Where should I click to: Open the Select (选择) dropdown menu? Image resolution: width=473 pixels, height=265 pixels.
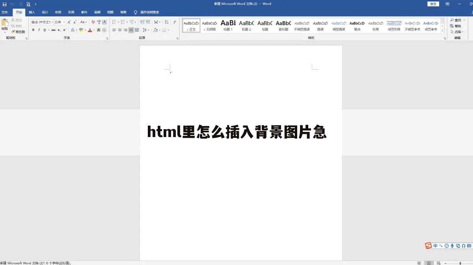[456, 32]
